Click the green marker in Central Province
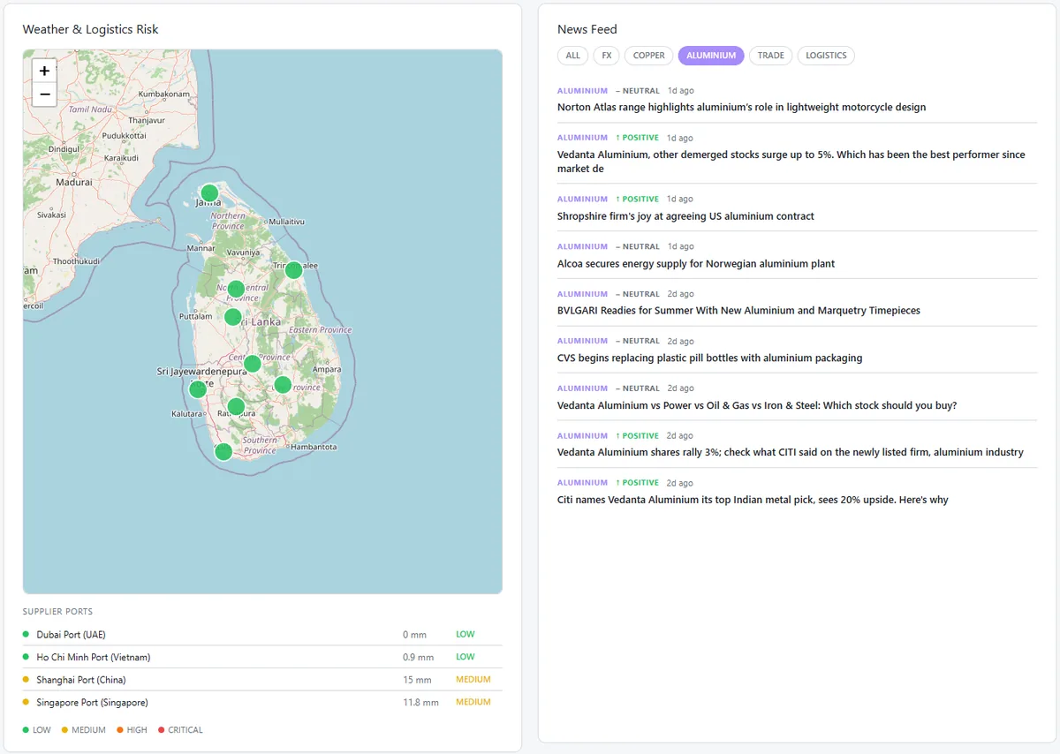The height and width of the screenshot is (754, 1060). click(252, 364)
